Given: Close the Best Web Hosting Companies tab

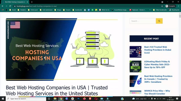Looking at the screenshot, I should [27, 2].
